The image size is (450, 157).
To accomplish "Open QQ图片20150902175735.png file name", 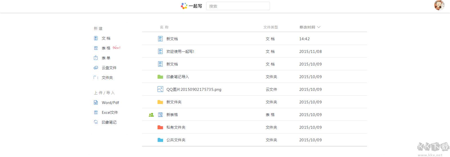I will [x=194, y=89].
